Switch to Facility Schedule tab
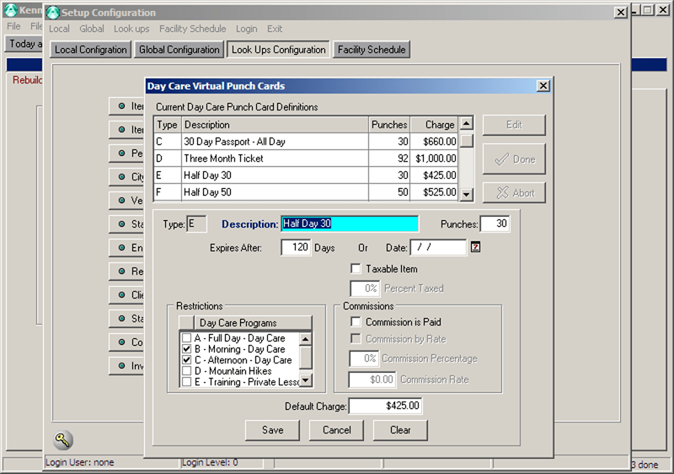This screenshot has height=474, width=674. (372, 50)
